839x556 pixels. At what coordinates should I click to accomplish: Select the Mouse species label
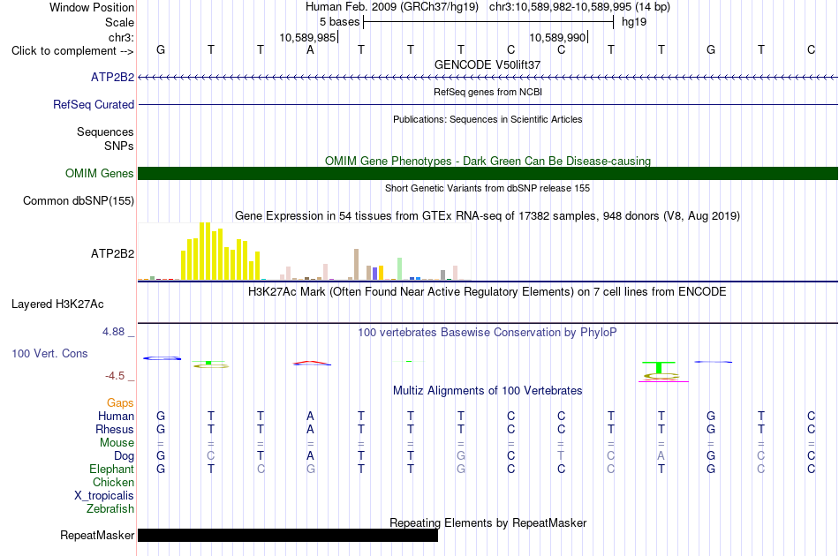click(117, 443)
